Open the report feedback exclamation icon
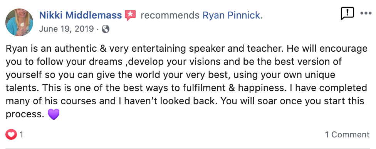This screenshot has height=149, width=376. [347, 14]
